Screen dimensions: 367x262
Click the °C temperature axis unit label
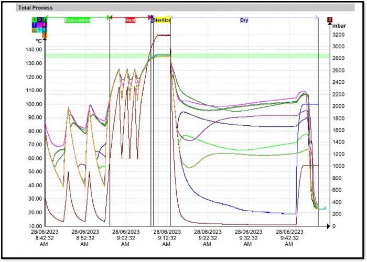tap(39, 41)
